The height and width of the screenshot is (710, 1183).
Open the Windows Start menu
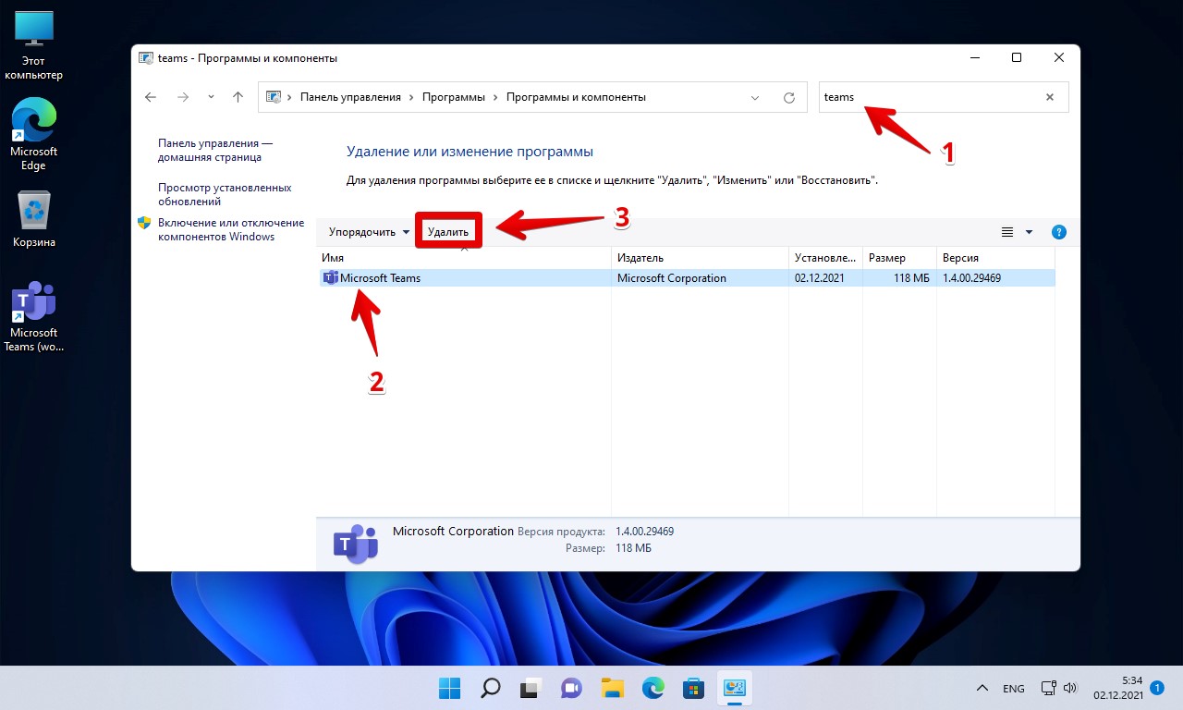(x=450, y=688)
